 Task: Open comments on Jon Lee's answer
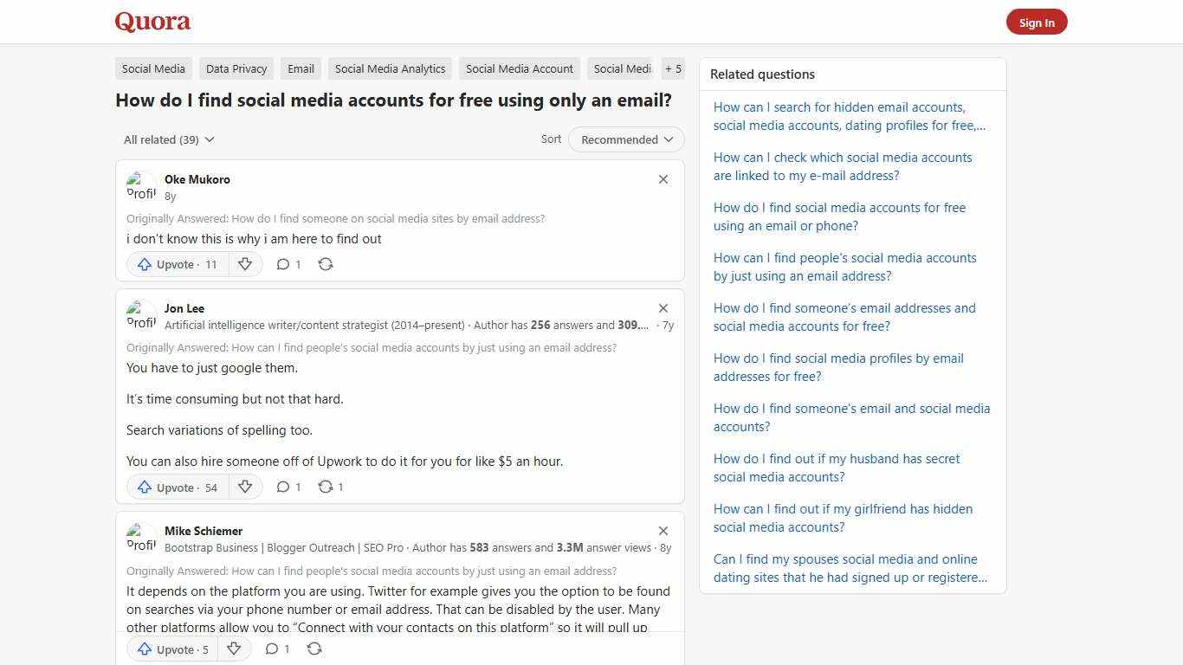pyautogui.click(x=283, y=487)
